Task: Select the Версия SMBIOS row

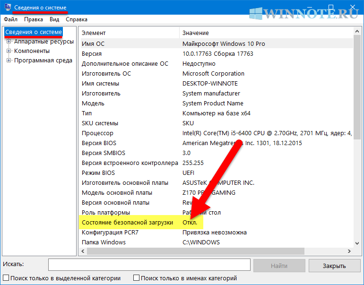Action: [217, 153]
